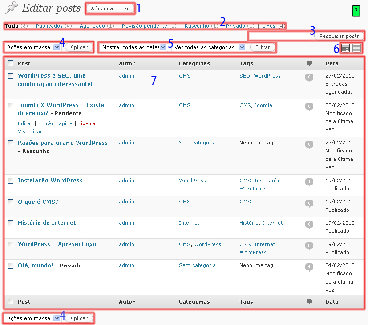The width and height of the screenshot is (368, 325).
Task: Focus the posts search input field
Action: [x=280, y=36]
